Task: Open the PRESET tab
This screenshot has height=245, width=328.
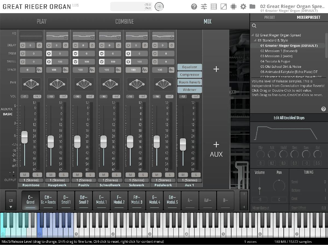Action: pyautogui.click(x=269, y=17)
